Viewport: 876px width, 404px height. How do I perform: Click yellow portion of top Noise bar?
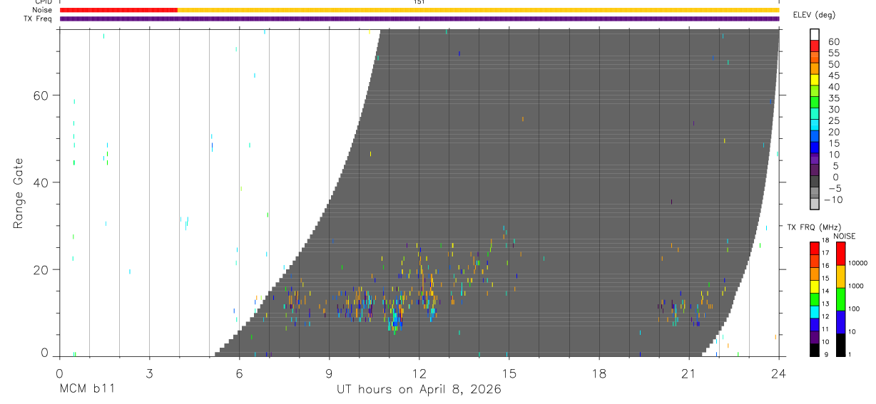click(x=478, y=10)
